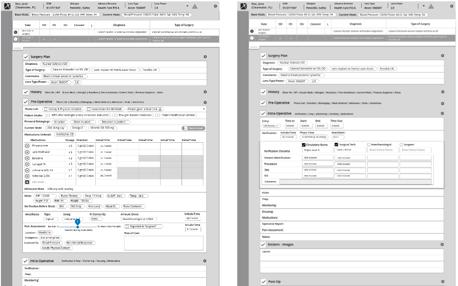
Task: Remove Proparacaine from medications list
Action: pos(27,146)
